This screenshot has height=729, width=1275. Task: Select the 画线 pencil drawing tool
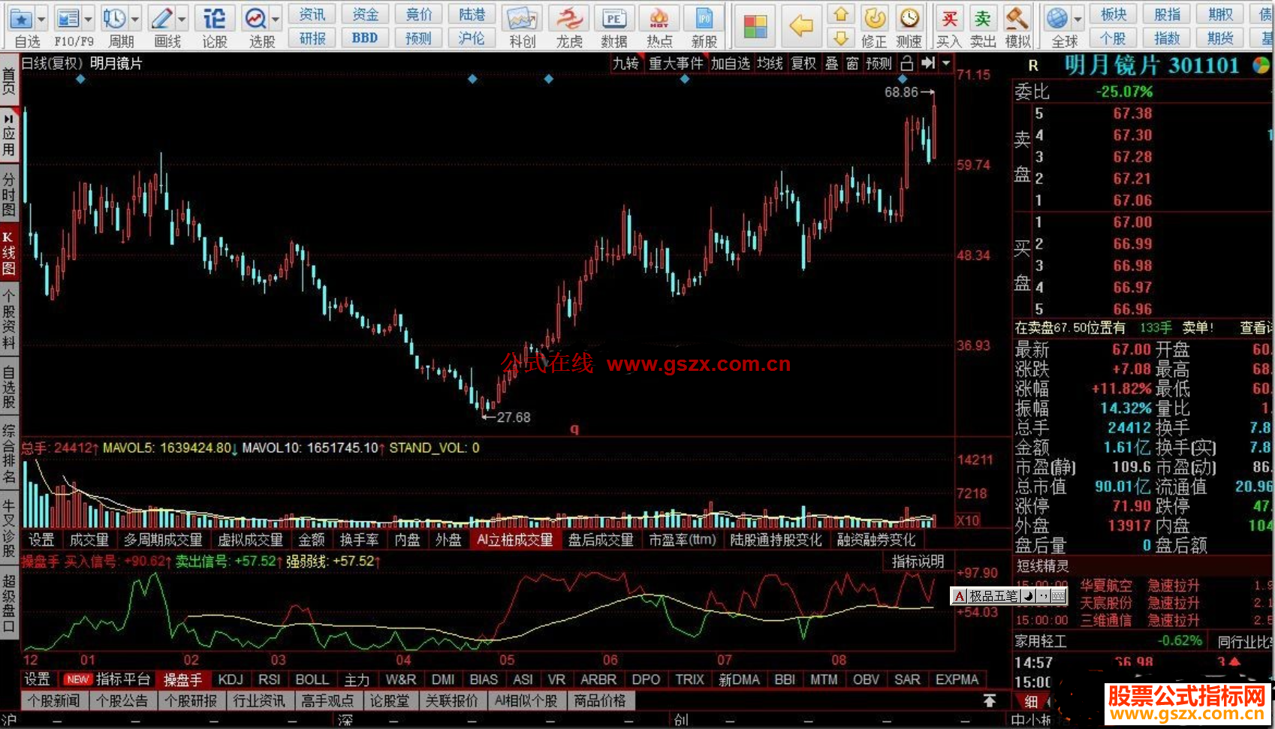tap(161, 18)
